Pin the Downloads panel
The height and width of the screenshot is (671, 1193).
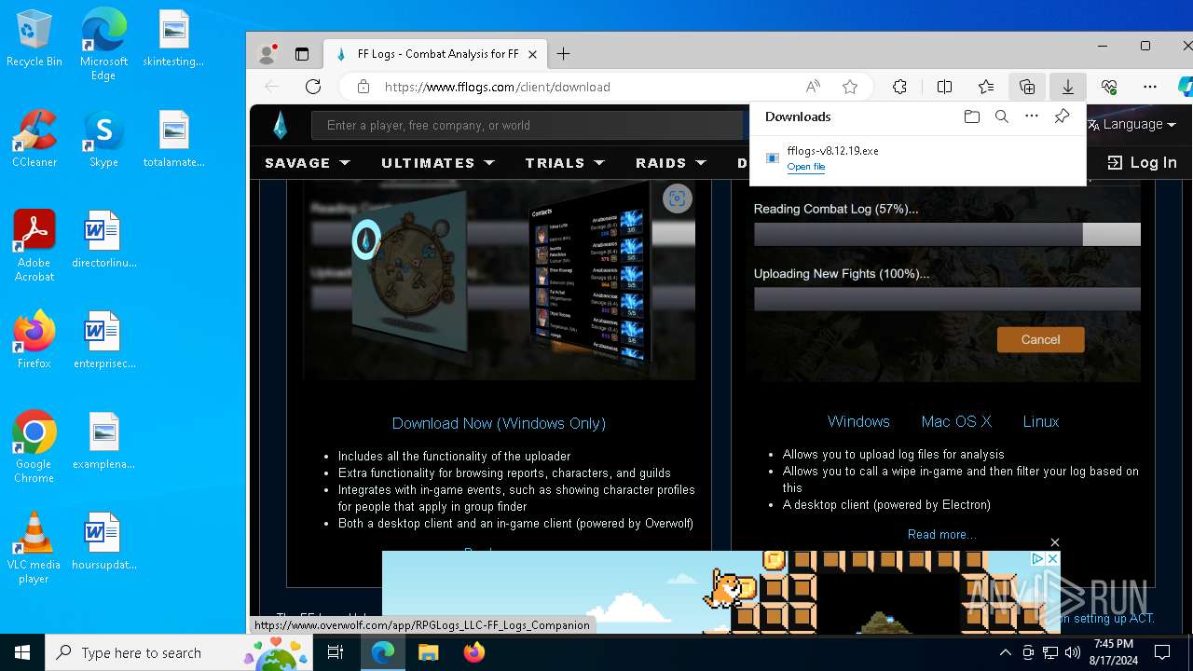pos(1062,116)
